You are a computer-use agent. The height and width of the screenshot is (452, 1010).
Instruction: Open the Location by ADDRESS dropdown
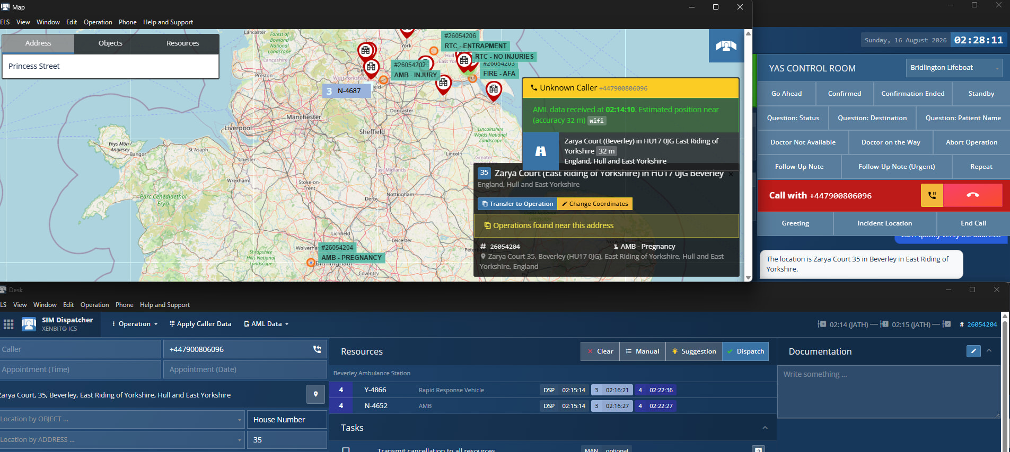point(122,440)
